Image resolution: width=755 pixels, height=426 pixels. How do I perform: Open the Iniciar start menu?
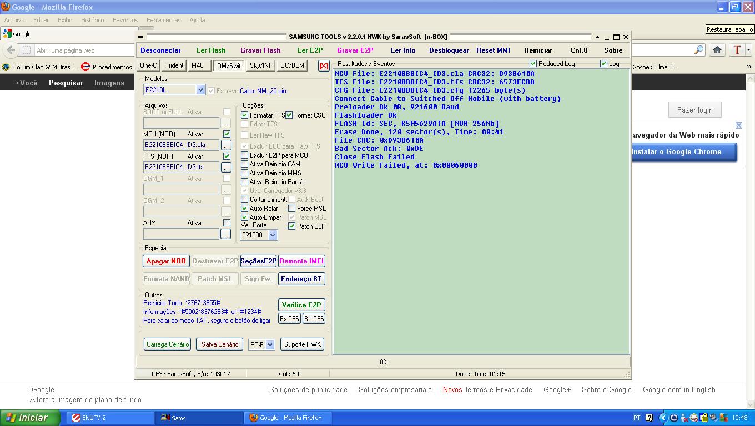31,418
